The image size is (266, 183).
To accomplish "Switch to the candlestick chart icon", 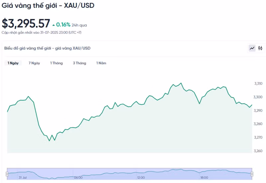I will [260, 48].
